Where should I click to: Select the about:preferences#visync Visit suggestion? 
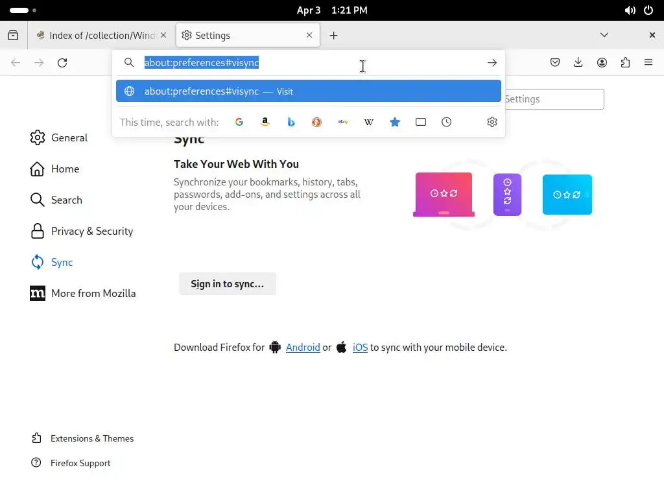point(308,91)
